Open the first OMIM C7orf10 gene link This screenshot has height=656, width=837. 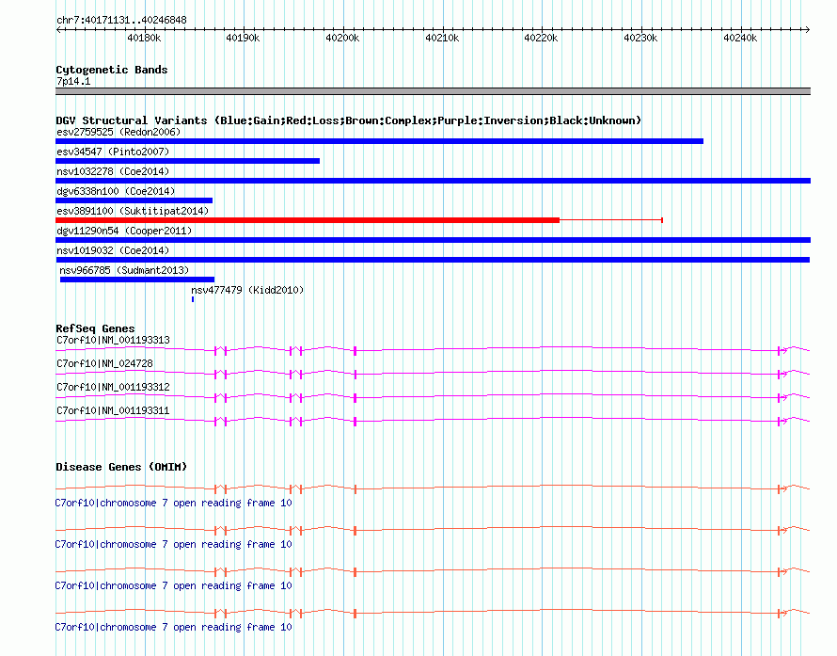point(173,504)
